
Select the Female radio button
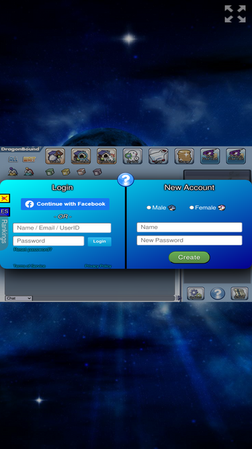(x=192, y=207)
